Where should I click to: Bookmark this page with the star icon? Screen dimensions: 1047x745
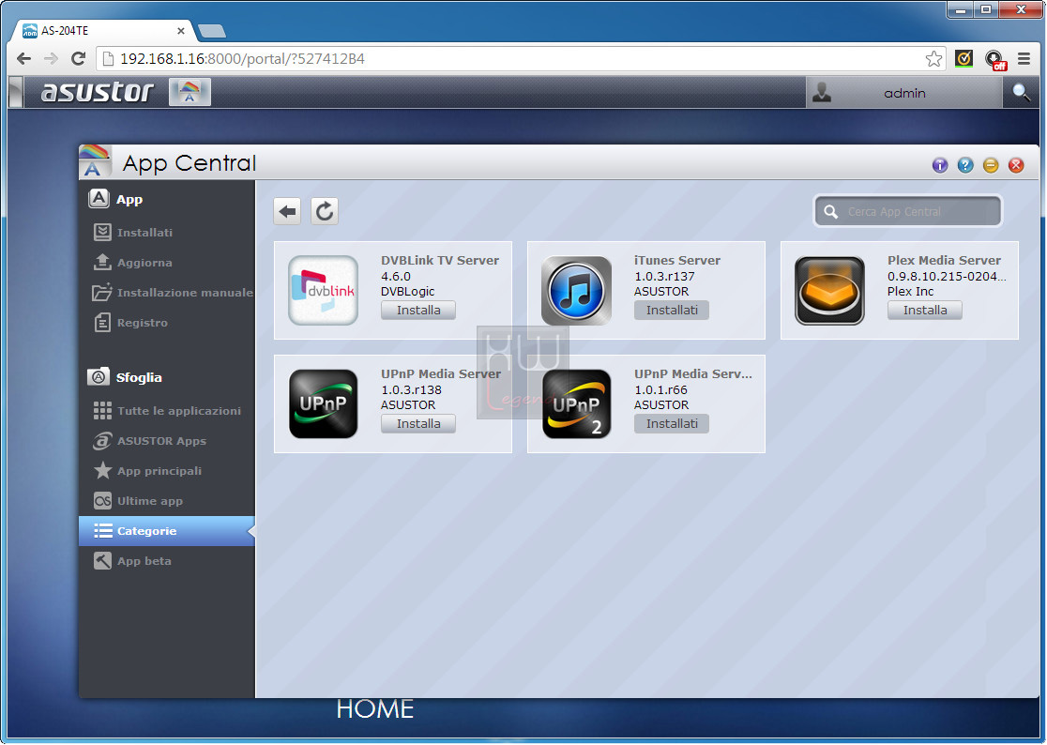933,59
